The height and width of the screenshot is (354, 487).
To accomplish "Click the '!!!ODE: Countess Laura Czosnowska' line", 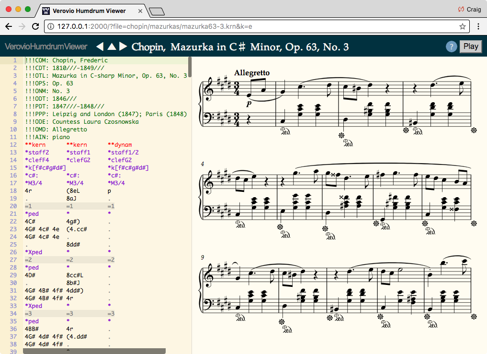I will (82, 122).
